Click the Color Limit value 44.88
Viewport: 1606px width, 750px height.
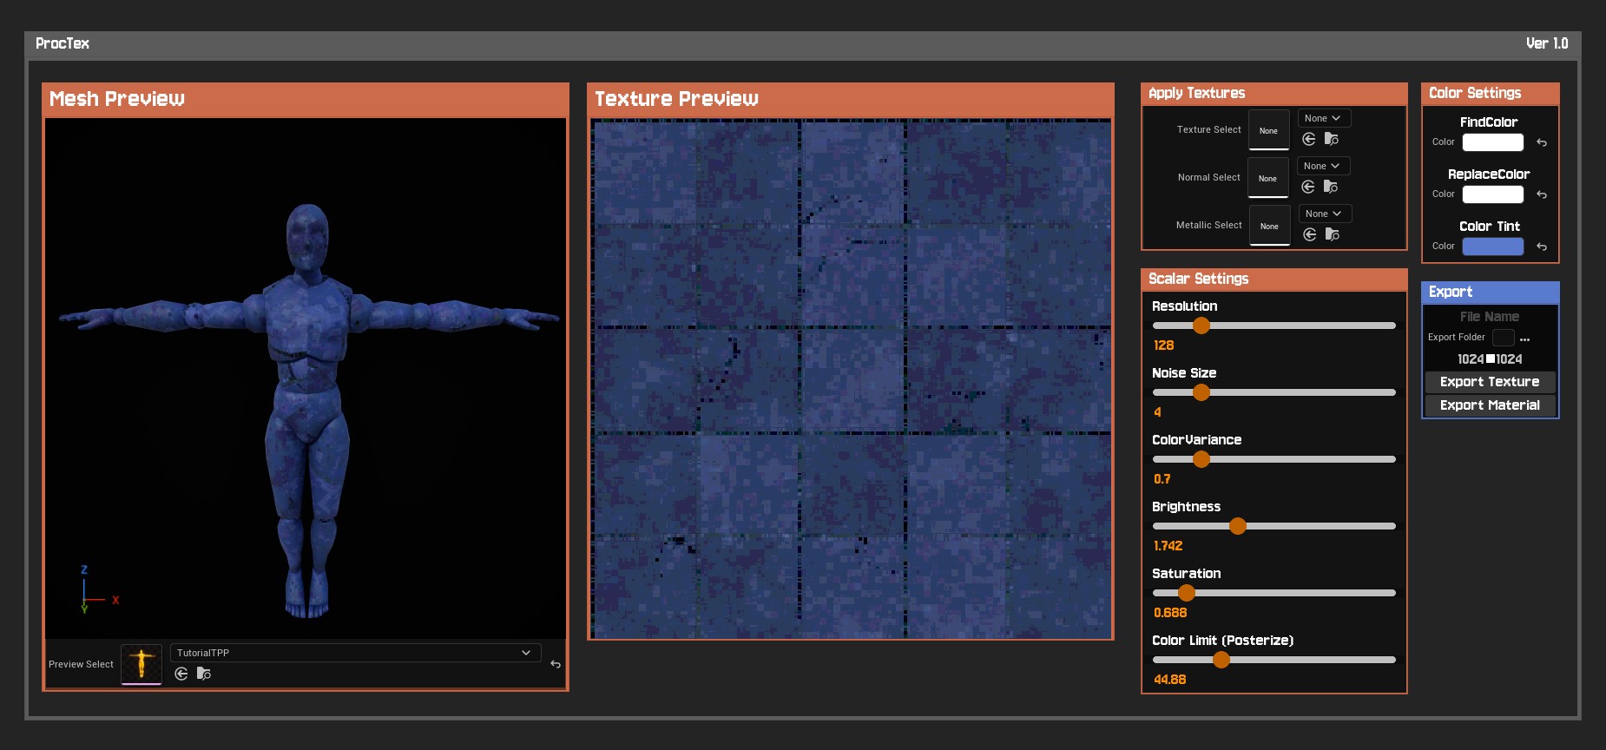point(1170,680)
